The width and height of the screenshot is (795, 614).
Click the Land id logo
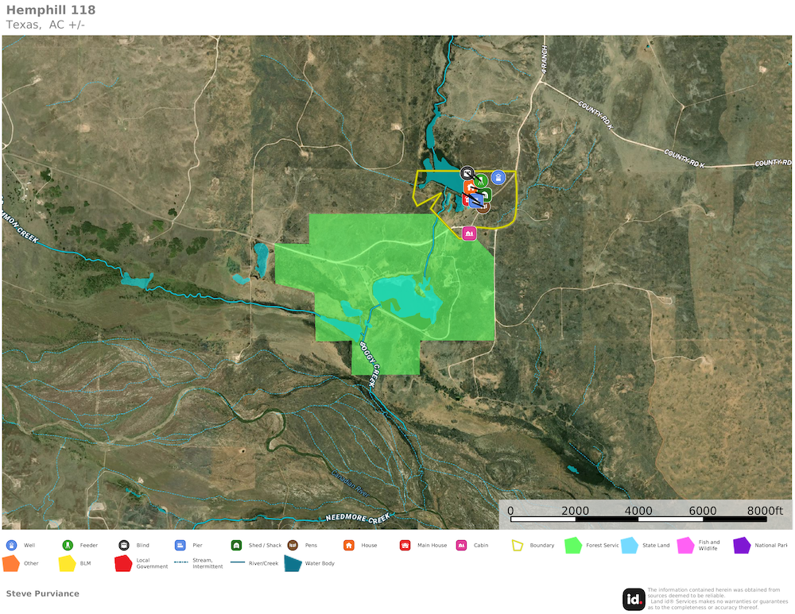pos(634,599)
